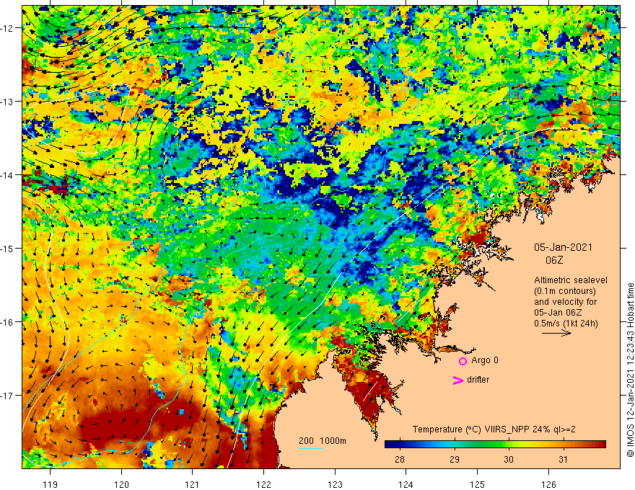This screenshot has height=490, width=635.
Task: Click the '123' longitude axis label
Action: coord(335,484)
